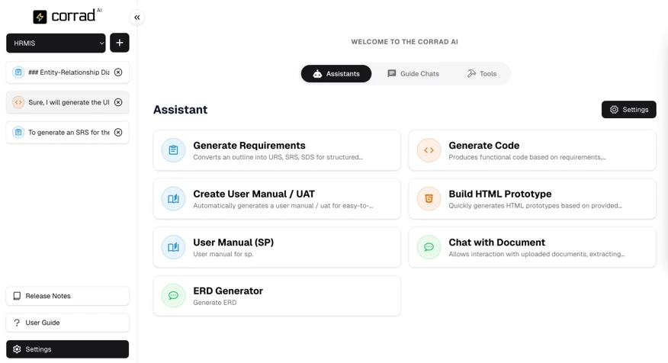Open the Generate Requirements assistant
Screen dimensions: 668x363
[x=277, y=150]
